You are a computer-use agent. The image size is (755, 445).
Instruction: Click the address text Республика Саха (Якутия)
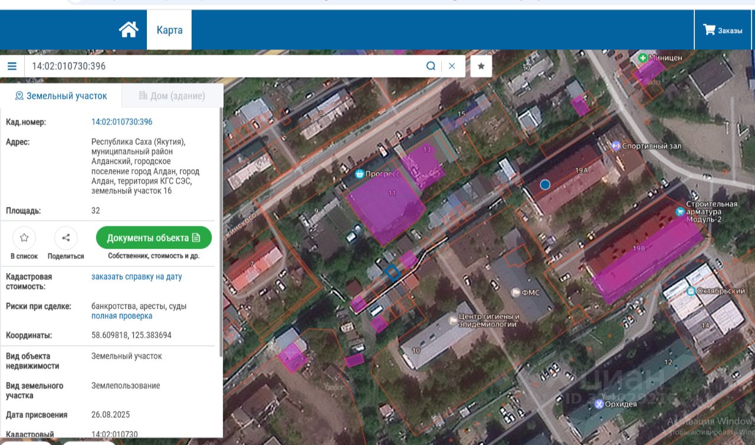[138, 141]
